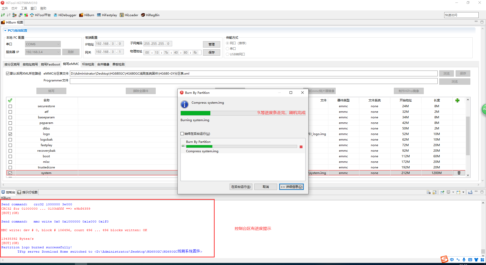
Task: Uncheck the system partition checkbox
Action: coord(10,173)
